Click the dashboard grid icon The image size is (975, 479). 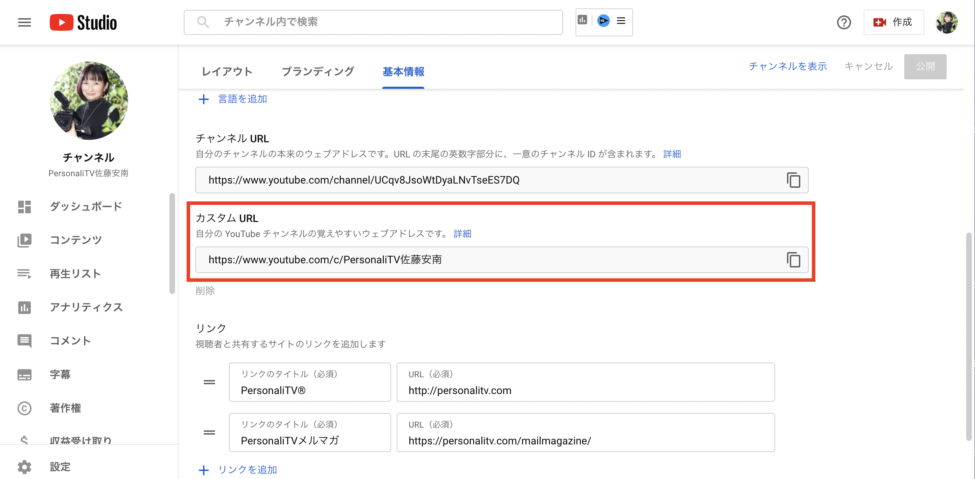pyautogui.click(x=25, y=207)
